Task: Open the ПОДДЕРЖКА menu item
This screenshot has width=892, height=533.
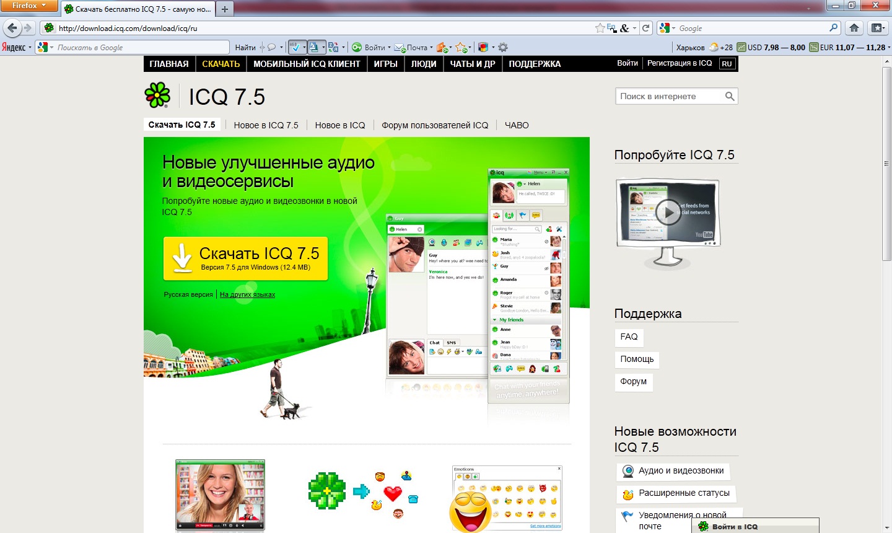Action: click(535, 64)
